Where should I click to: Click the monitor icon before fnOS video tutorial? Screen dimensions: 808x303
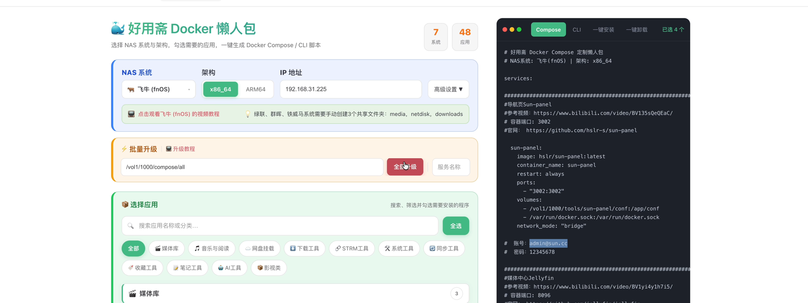click(131, 114)
